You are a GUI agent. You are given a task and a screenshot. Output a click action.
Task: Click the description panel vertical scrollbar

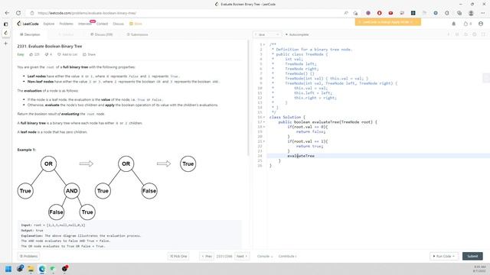point(248,99)
